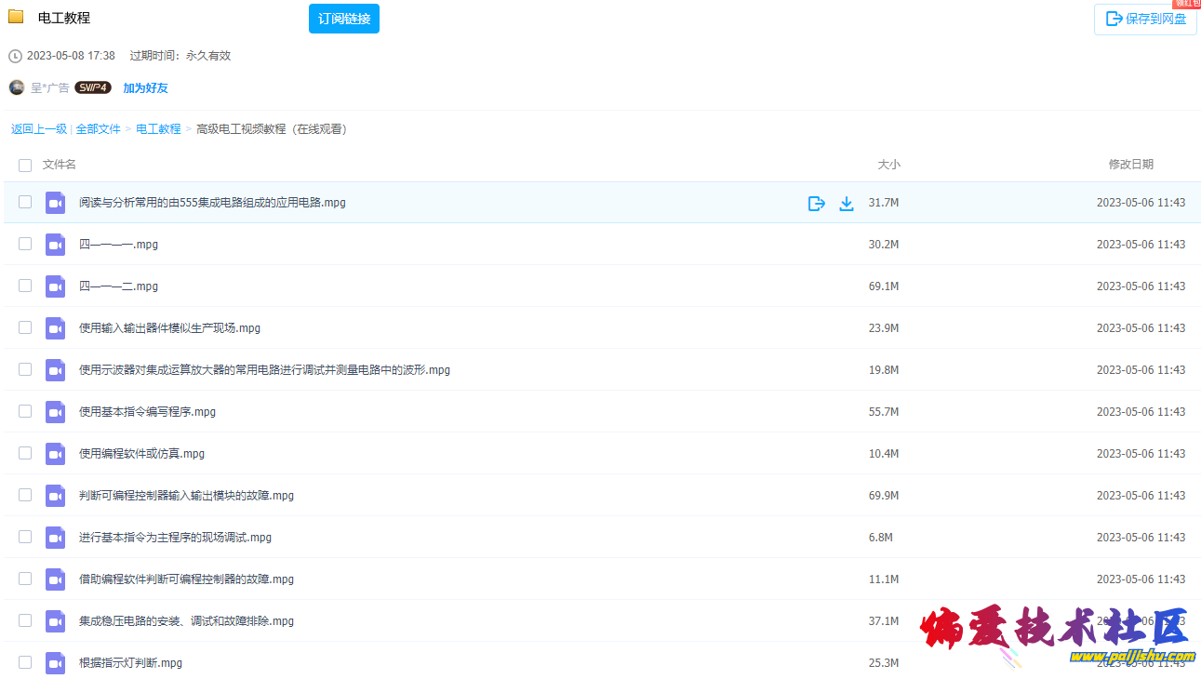1201x679 pixels.
Task: Open the file 集成稳压电路的安装、调试和故障排除.mpg
Action: click(x=186, y=620)
